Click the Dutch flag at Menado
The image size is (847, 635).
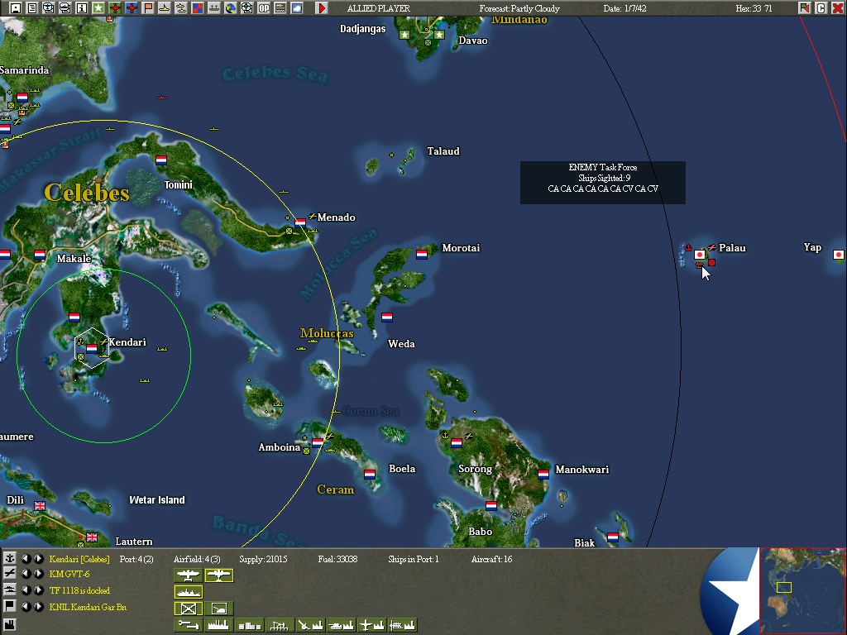(x=300, y=222)
